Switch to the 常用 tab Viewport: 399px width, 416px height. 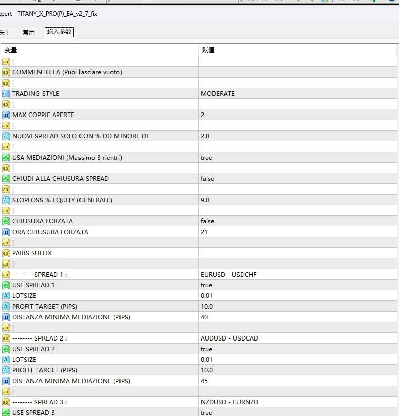(x=29, y=32)
